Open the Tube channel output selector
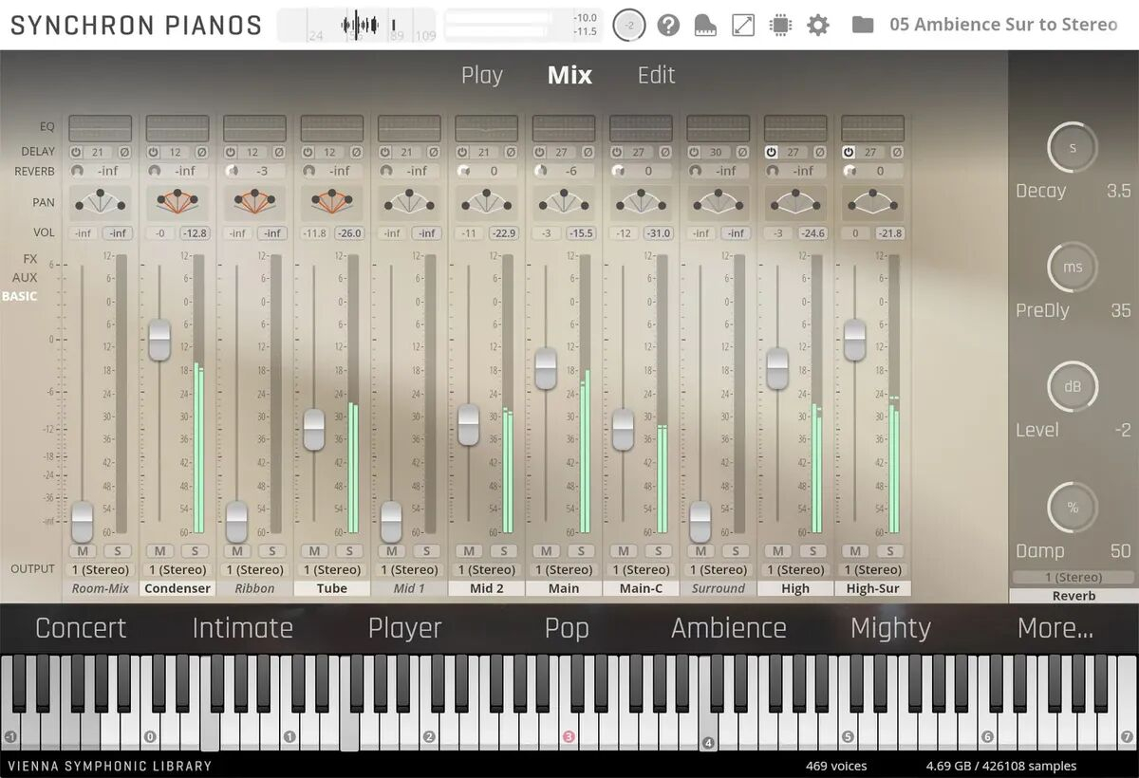 (332, 570)
